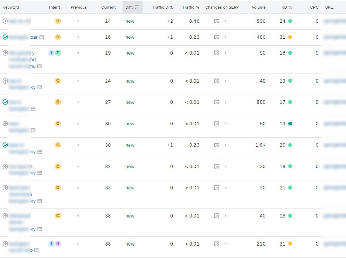Click Navigational badge in volume 210 row
The width and height of the screenshot is (346, 259).
(x=58, y=244)
